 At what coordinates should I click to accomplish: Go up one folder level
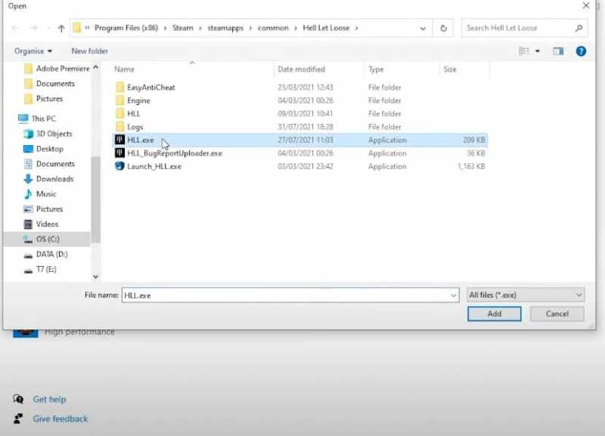point(61,28)
